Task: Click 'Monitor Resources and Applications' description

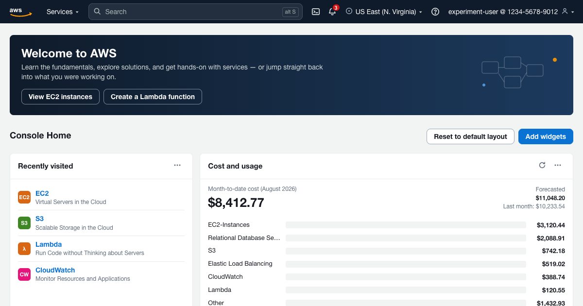Action: [83, 279]
